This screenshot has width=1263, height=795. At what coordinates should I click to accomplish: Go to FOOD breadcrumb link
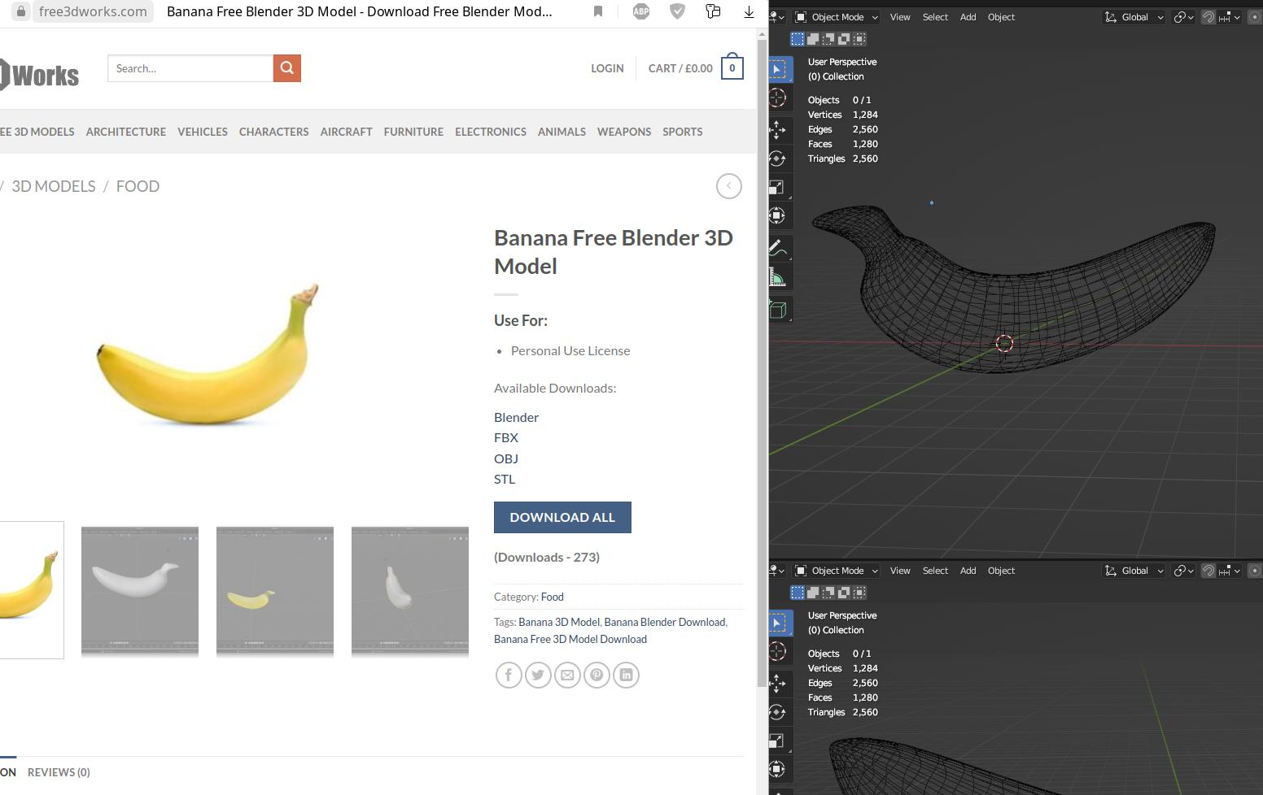point(138,186)
